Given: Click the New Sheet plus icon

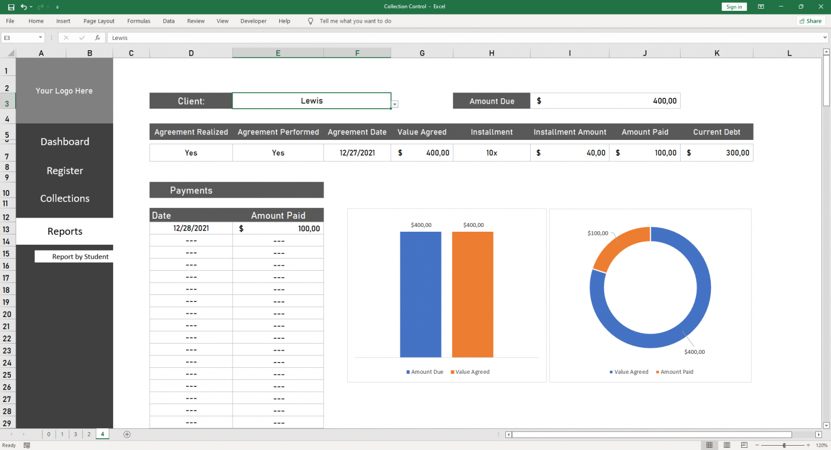Looking at the screenshot, I should pos(127,434).
